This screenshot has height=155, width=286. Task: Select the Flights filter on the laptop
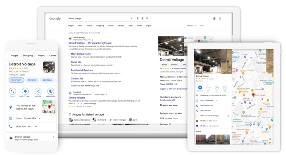tap(149, 25)
